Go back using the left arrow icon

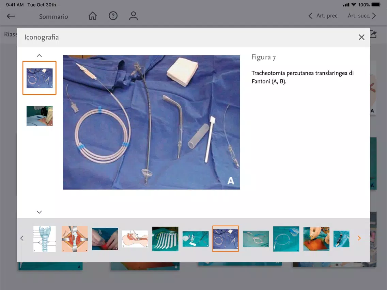point(11,16)
